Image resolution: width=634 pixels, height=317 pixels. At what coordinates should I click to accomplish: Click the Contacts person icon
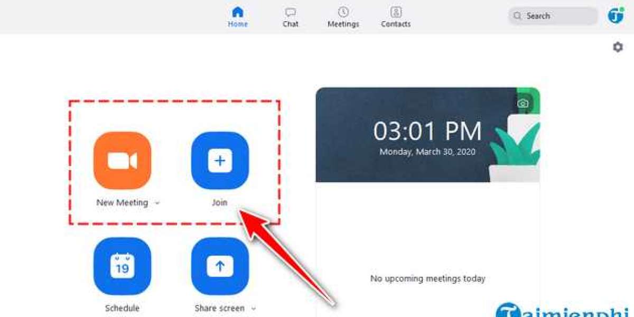[396, 12]
